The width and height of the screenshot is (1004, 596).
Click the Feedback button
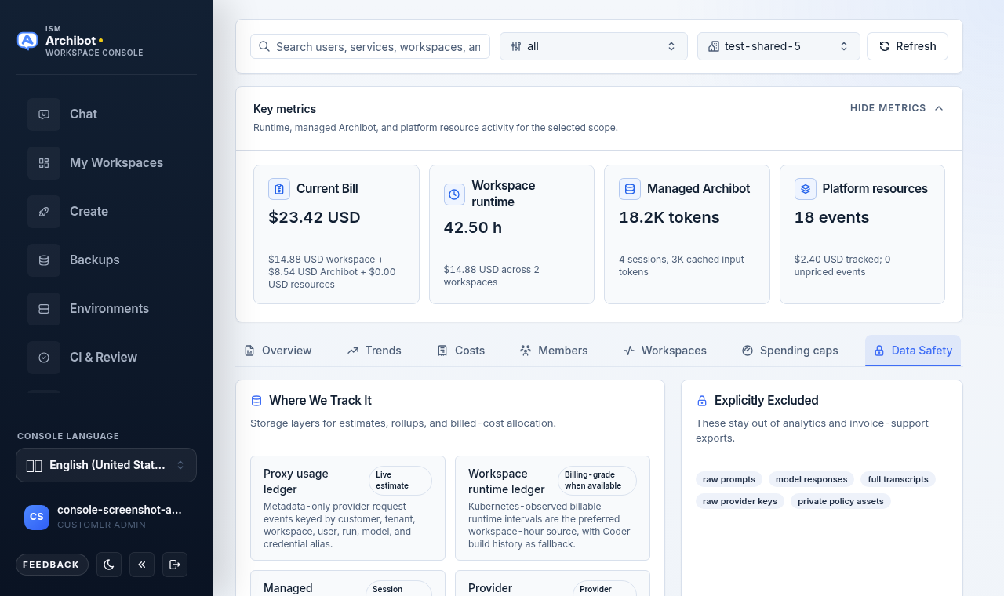[53, 565]
